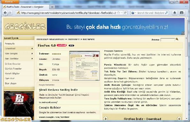Click the FireFox 4.0 program title
The height and width of the screenshot is (122, 190).
pyautogui.click(x=47, y=45)
